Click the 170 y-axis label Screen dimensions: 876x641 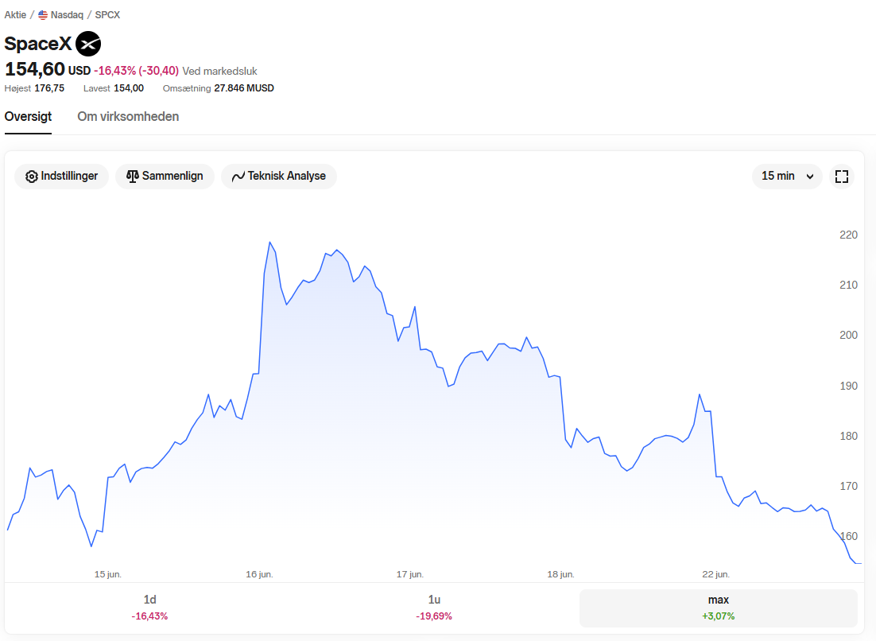pyautogui.click(x=848, y=486)
